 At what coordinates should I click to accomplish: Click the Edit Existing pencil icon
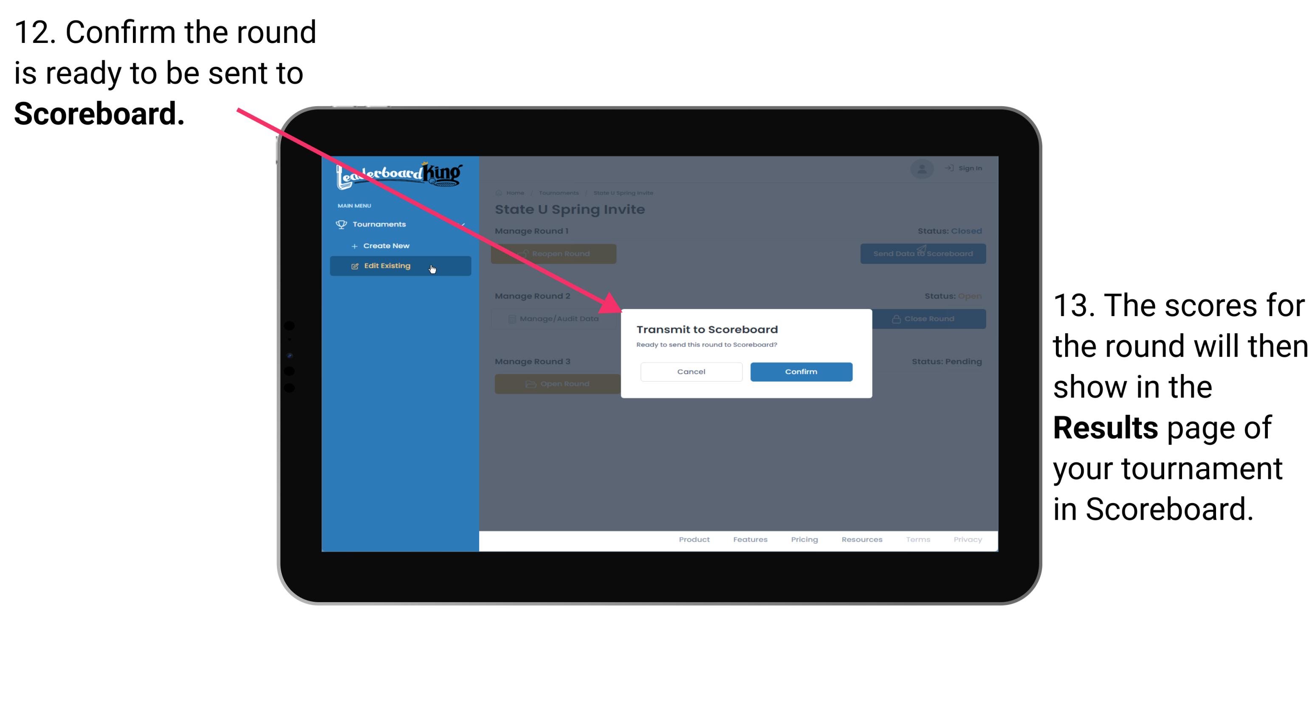point(355,266)
